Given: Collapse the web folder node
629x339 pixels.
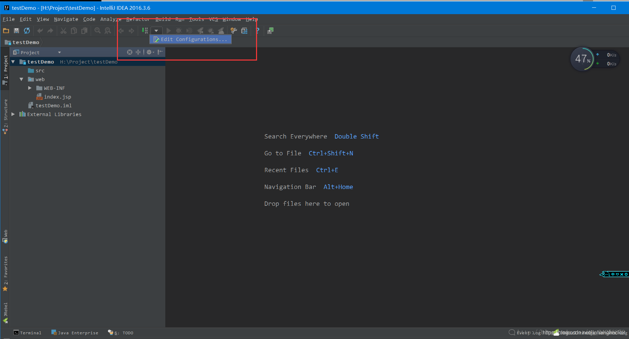Looking at the screenshot, I should (22, 79).
